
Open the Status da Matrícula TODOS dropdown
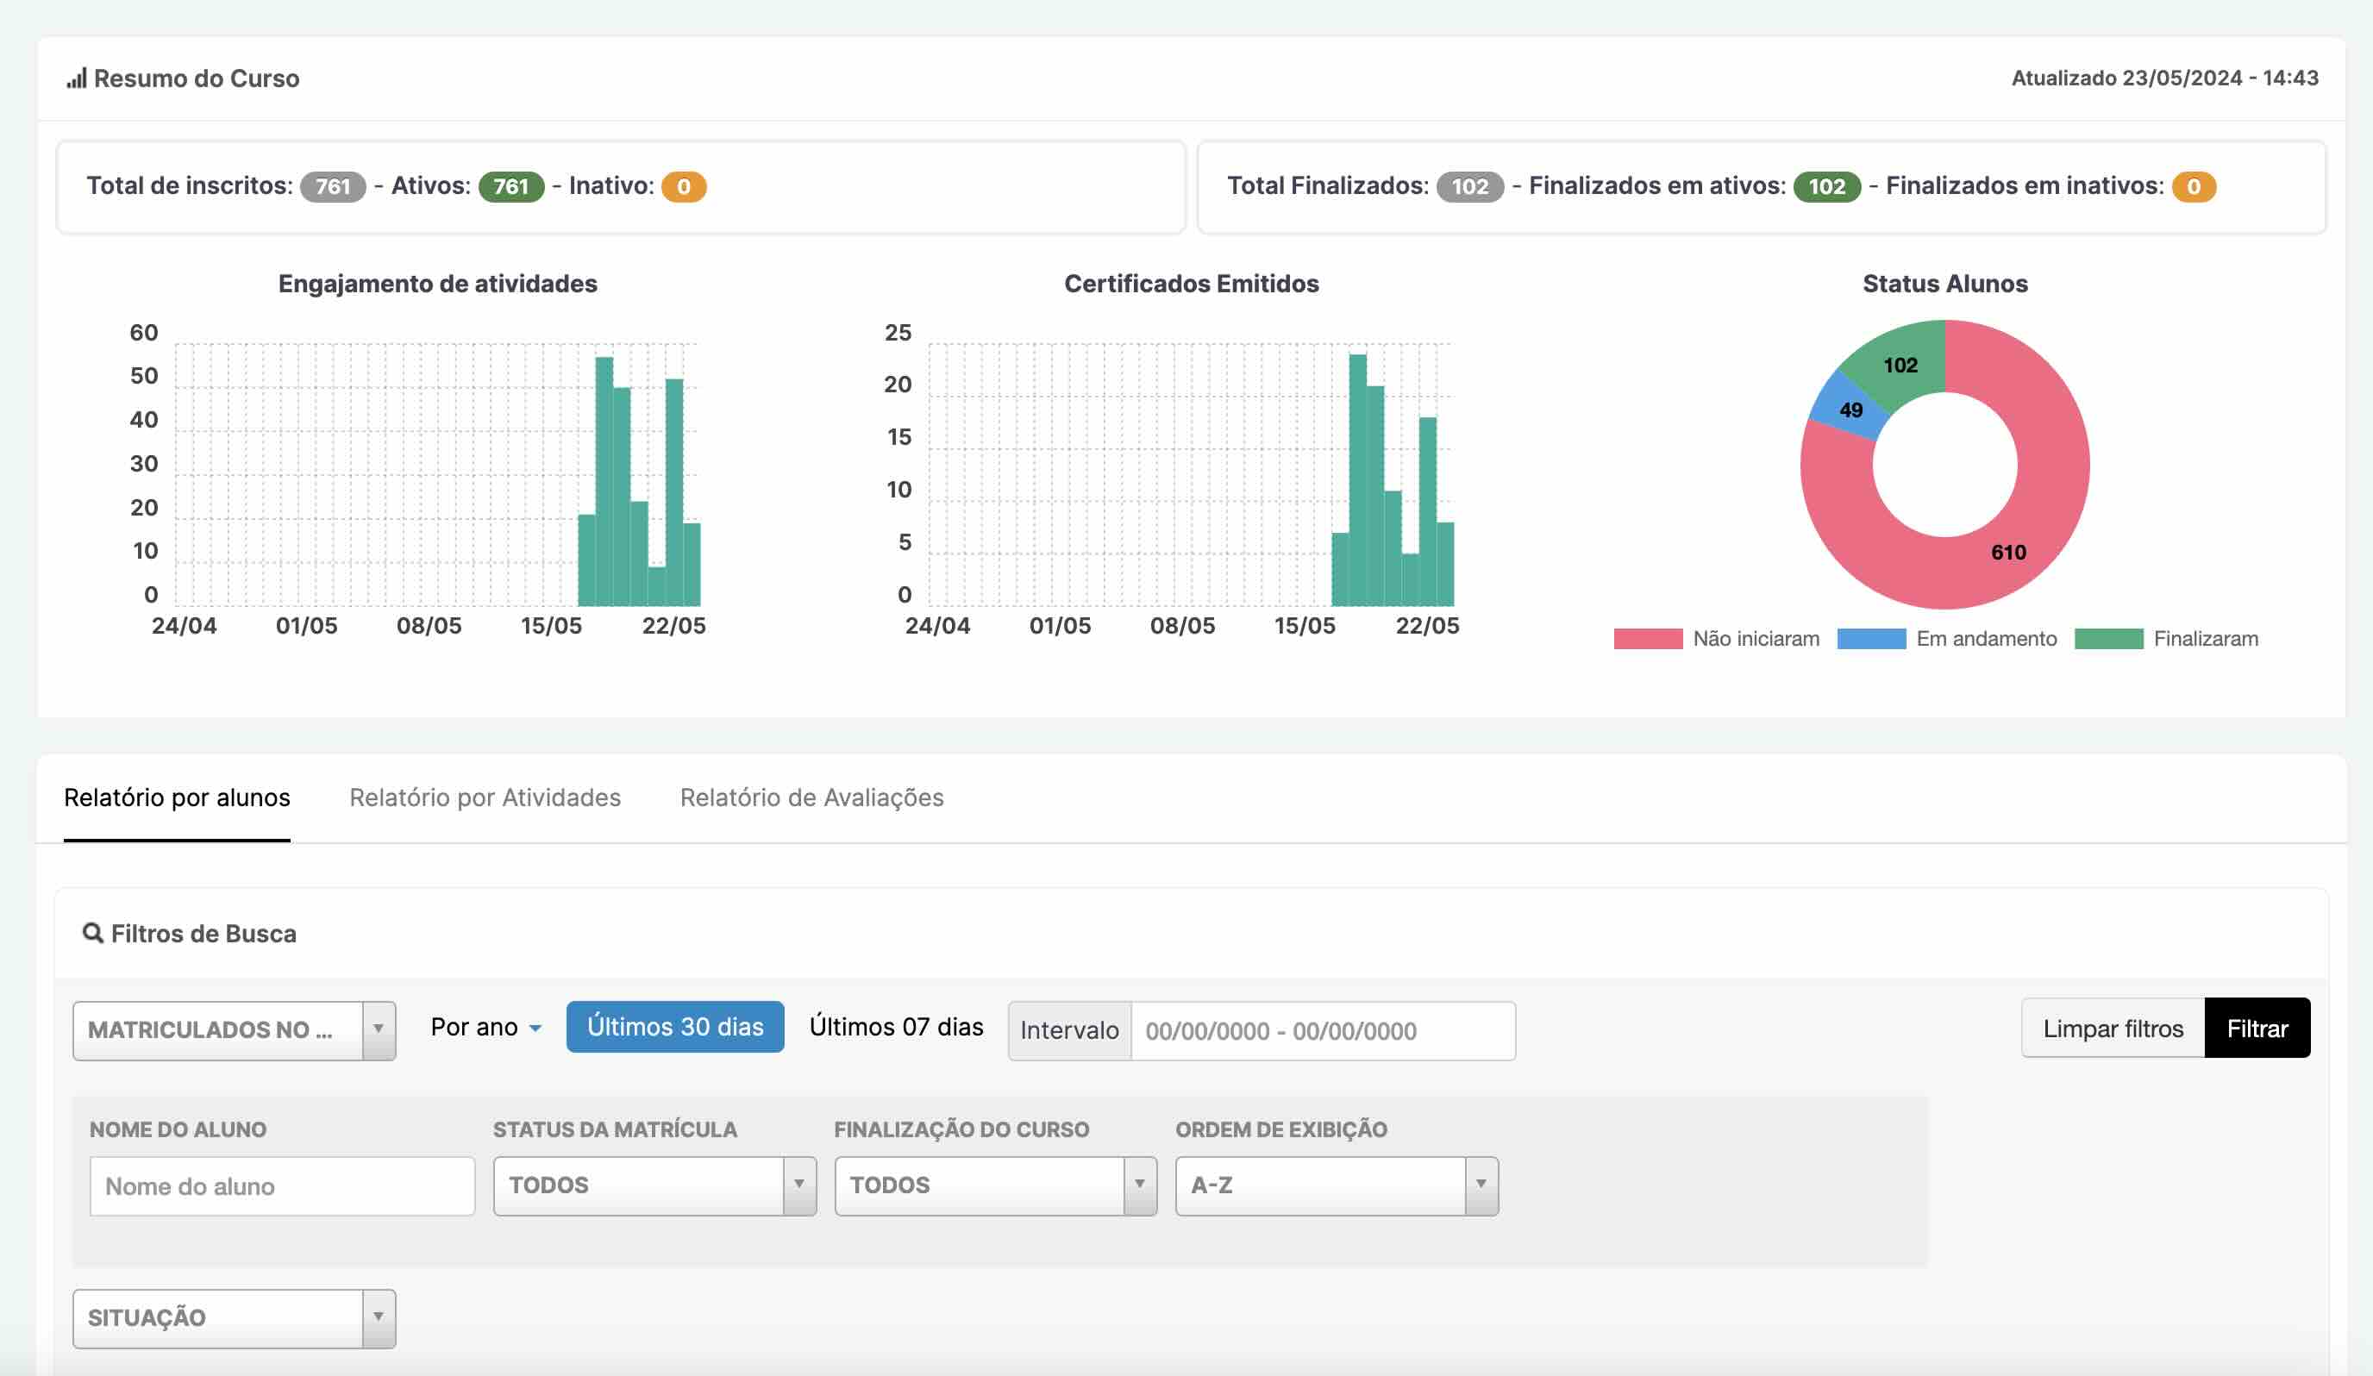click(654, 1185)
